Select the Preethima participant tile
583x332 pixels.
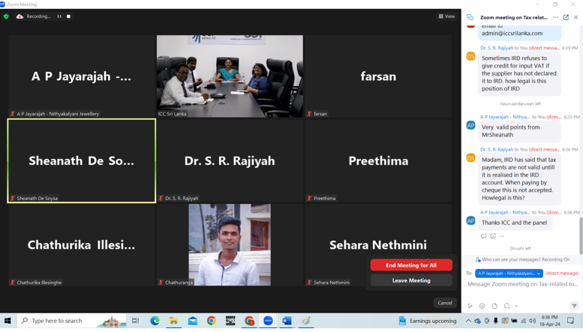[378, 161]
